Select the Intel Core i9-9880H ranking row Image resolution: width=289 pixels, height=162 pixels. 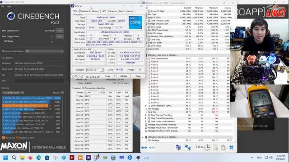click(x=31, y=113)
